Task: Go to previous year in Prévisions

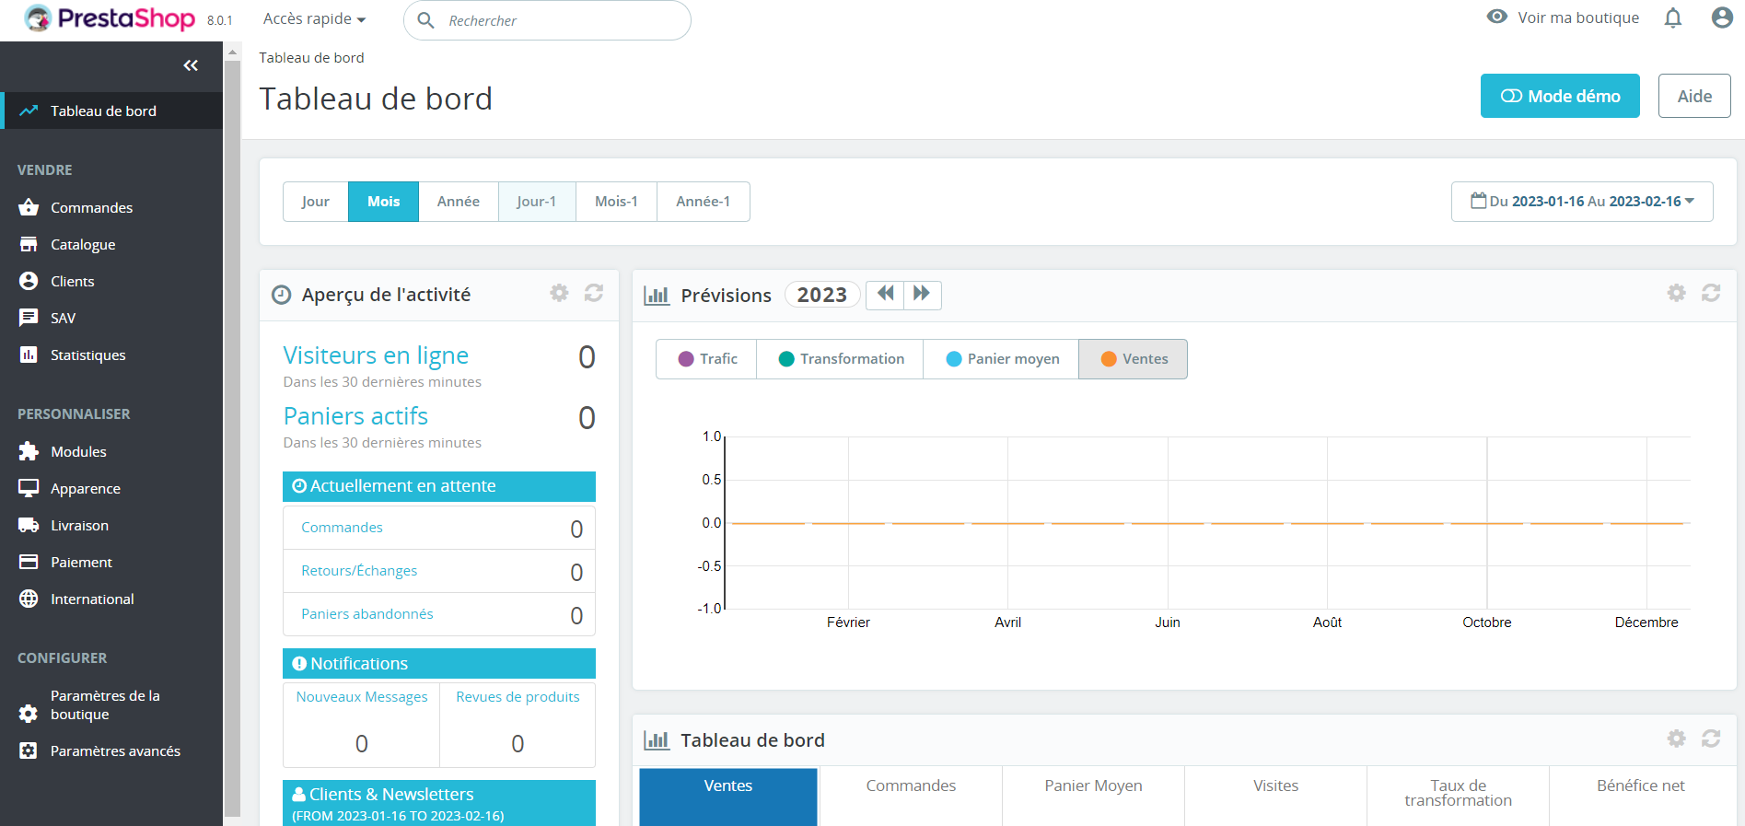Action: pos(885,294)
